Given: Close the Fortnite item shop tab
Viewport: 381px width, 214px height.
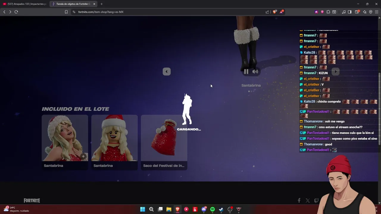Looking at the screenshot, I should (94, 4).
